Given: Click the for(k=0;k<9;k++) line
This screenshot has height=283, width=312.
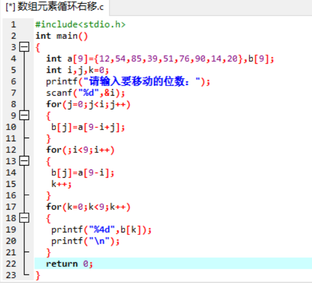Looking at the screenshot, I should (88, 207).
